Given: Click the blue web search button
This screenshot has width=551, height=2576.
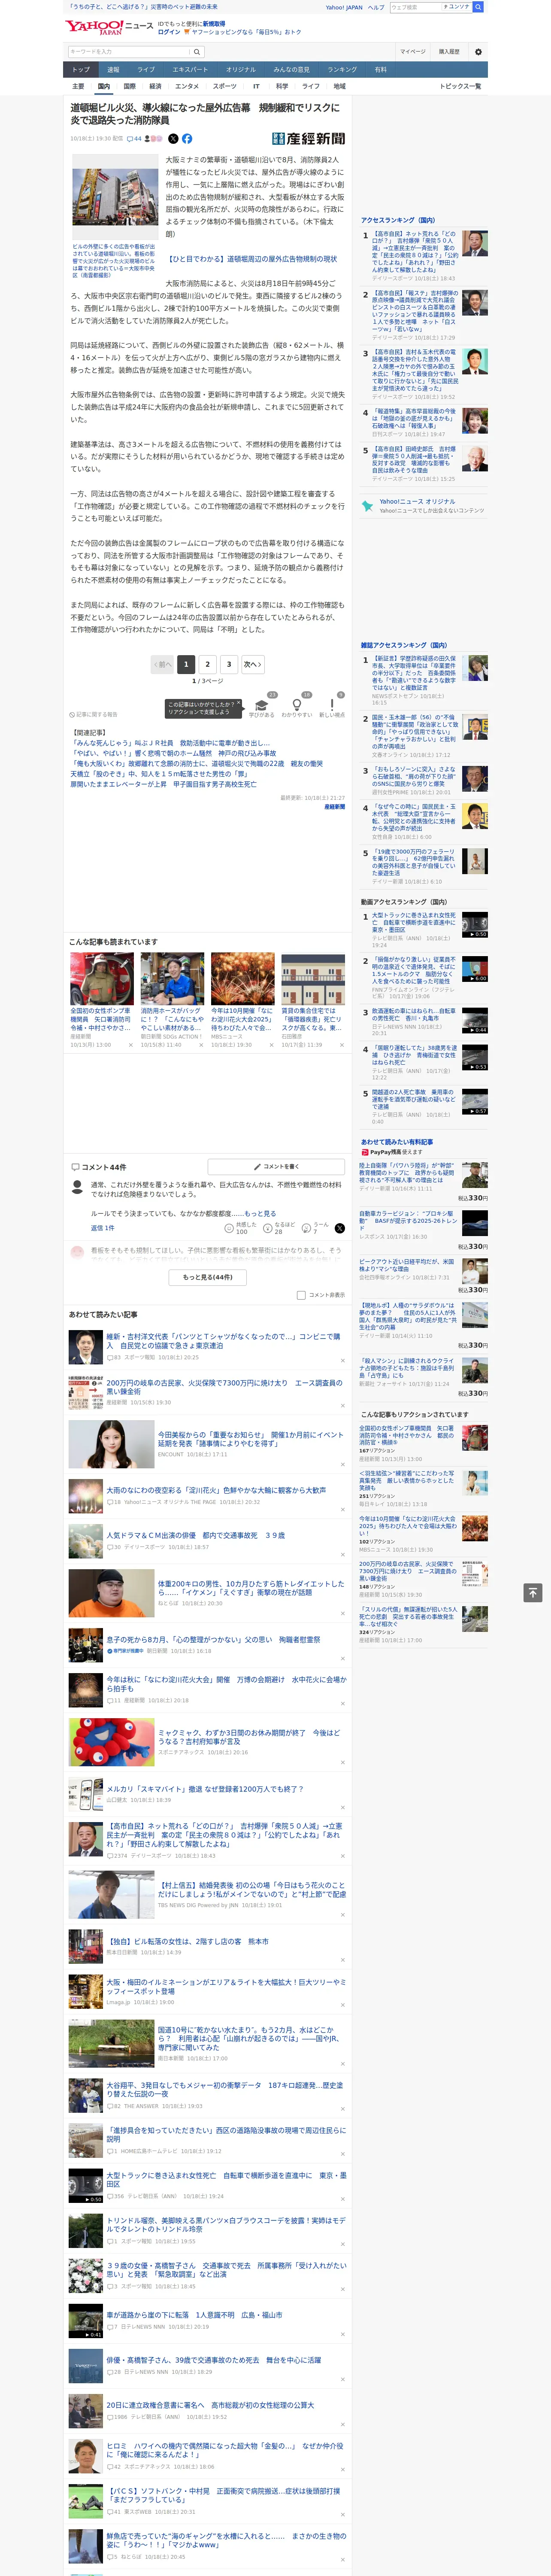Looking at the screenshot, I should tap(478, 7).
